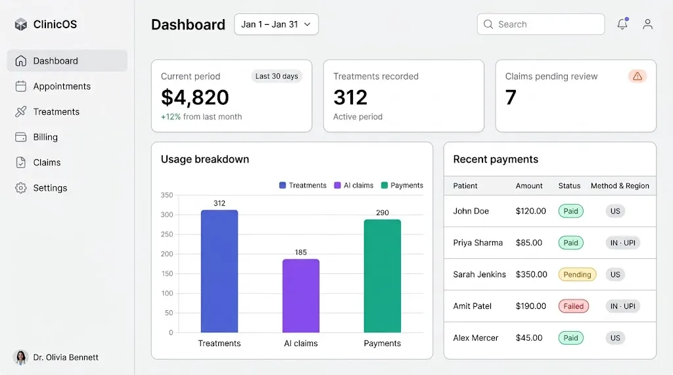Click the $45.00 amount cell

tap(529, 338)
